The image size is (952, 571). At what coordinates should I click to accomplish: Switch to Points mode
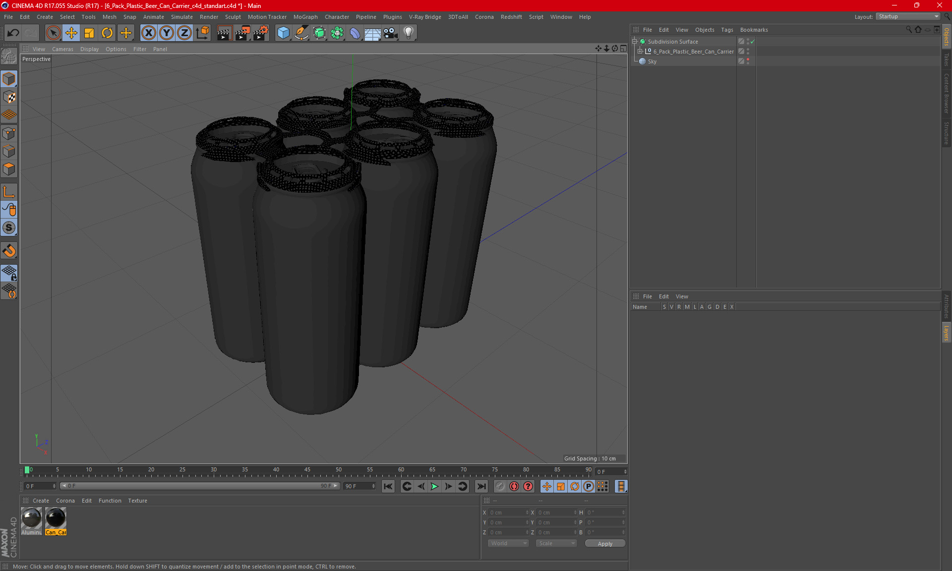pos(9,133)
